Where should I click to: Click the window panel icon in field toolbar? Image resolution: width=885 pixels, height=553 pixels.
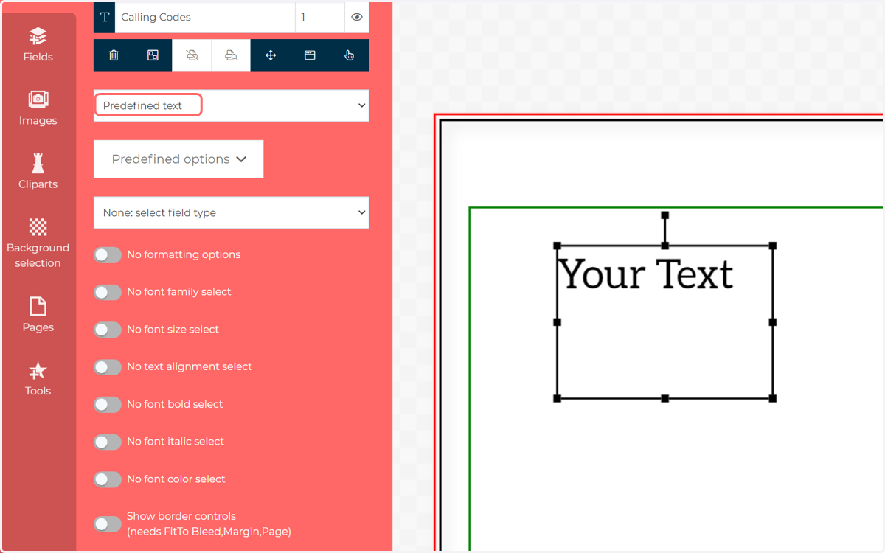pyautogui.click(x=310, y=55)
